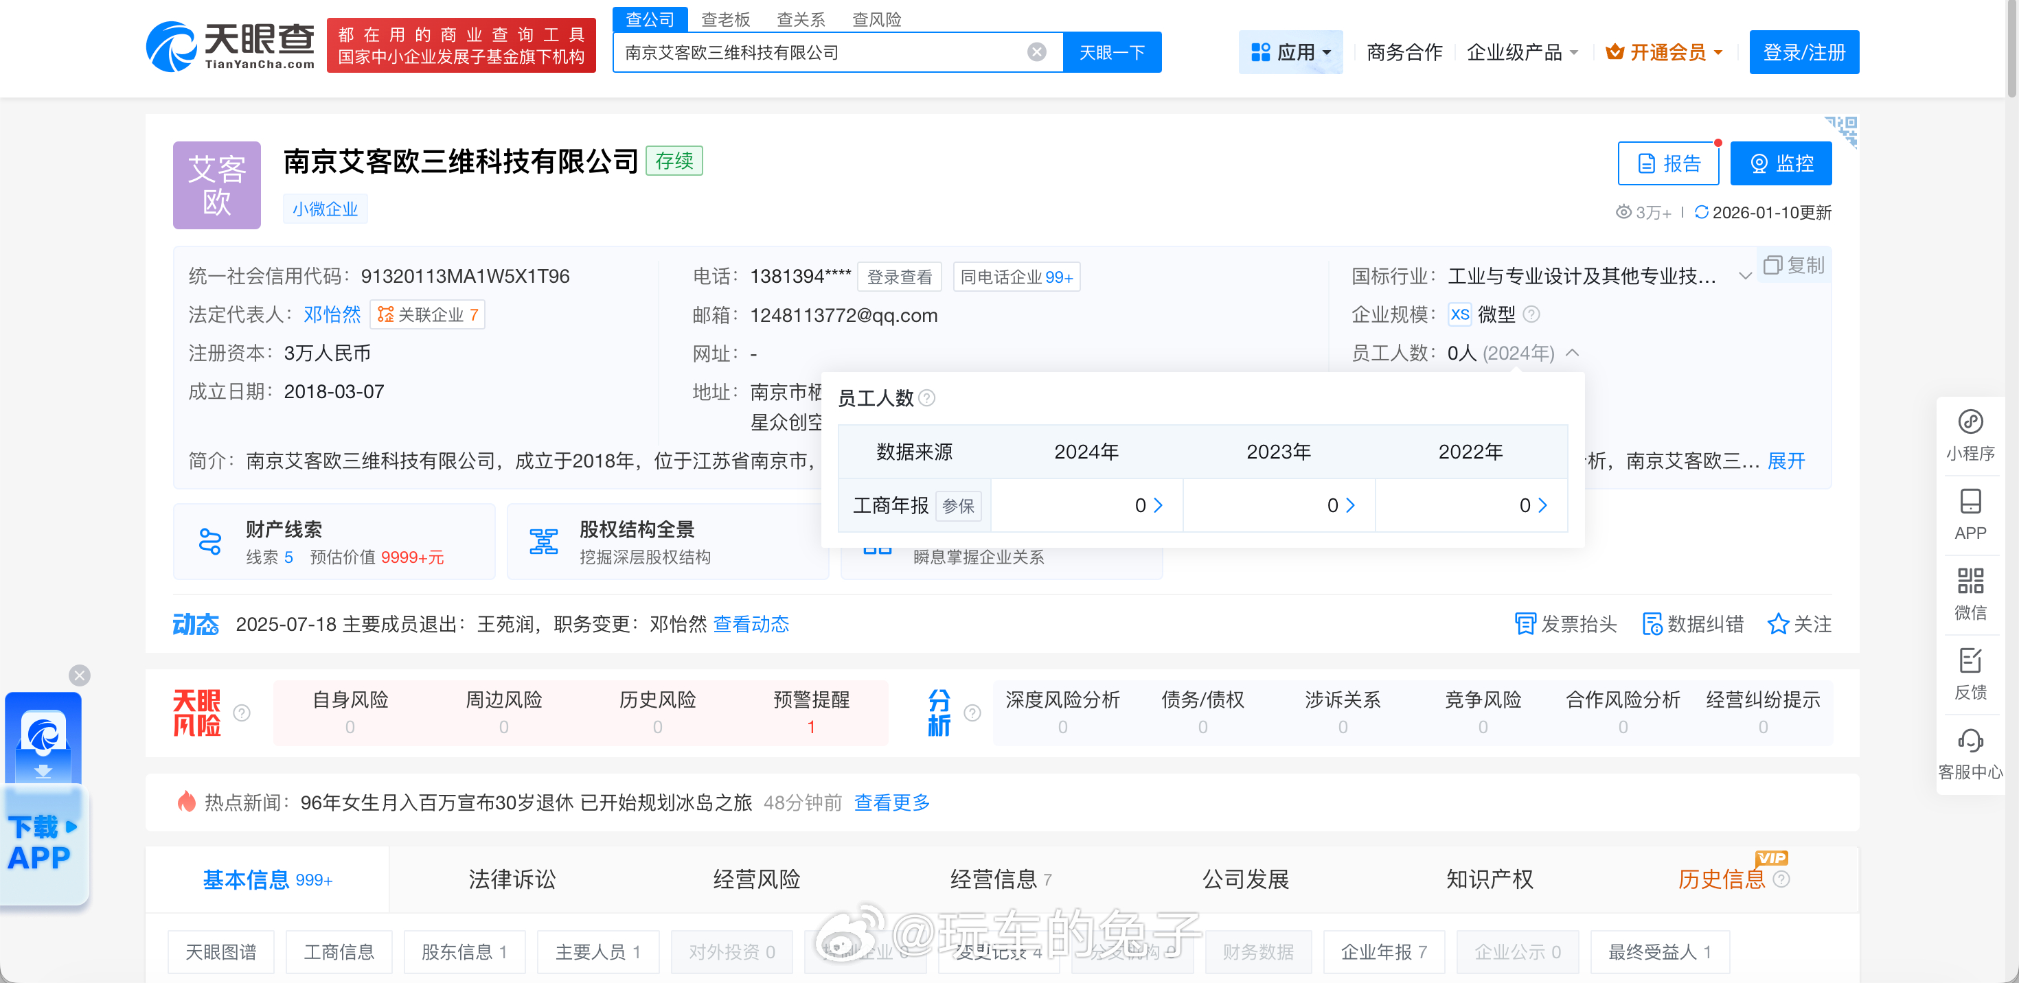Switch to the 查老板 search tab

pos(725,19)
